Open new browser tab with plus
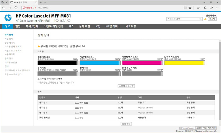 pyautogui.click(x=41, y=3)
